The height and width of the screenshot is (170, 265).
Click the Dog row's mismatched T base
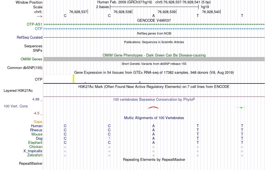109,139
